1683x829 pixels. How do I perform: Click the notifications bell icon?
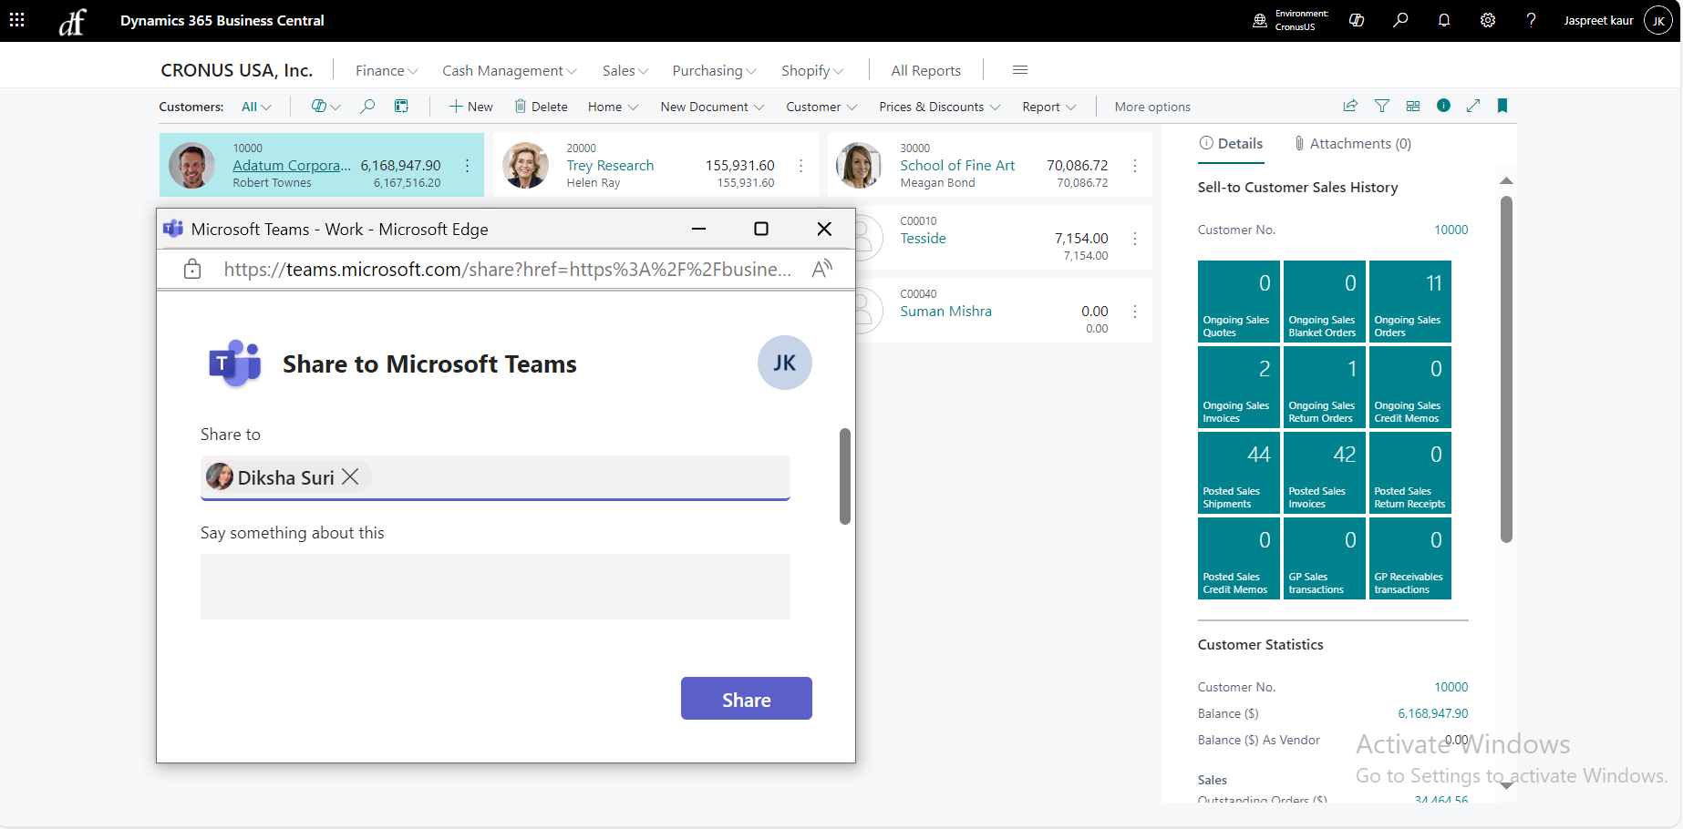point(1444,20)
